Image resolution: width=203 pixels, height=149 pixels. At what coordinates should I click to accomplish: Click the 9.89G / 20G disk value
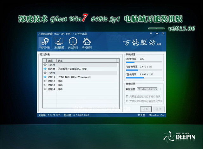[146, 74]
